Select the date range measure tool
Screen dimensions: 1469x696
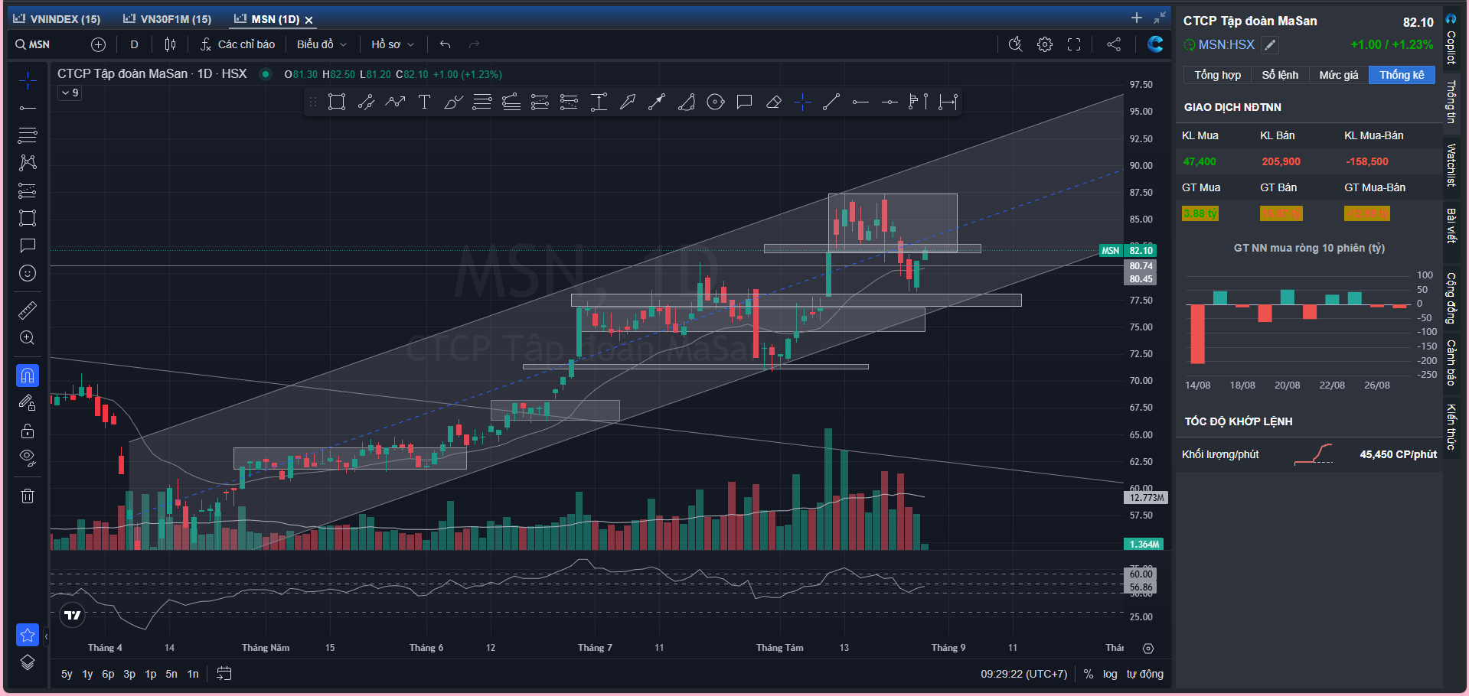[948, 102]
